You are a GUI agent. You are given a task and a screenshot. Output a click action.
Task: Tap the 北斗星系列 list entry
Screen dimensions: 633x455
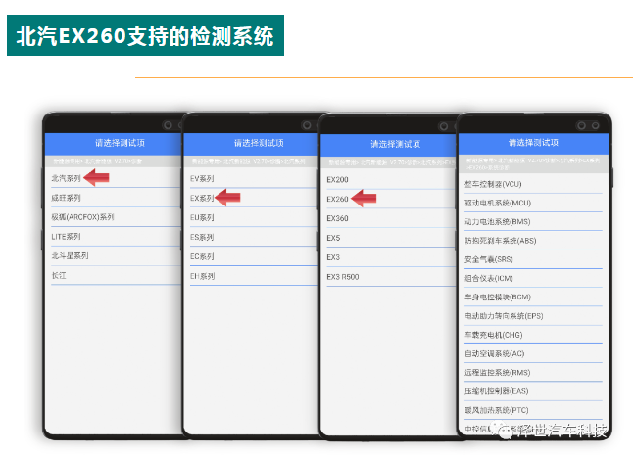click(x=113, y=255)
